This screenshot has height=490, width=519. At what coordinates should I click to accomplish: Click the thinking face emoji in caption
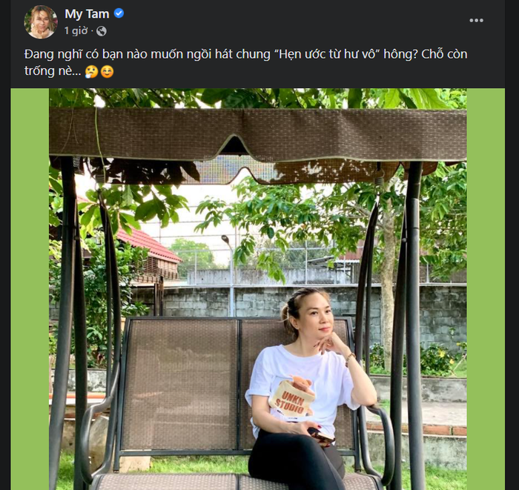tap(91, 71)
